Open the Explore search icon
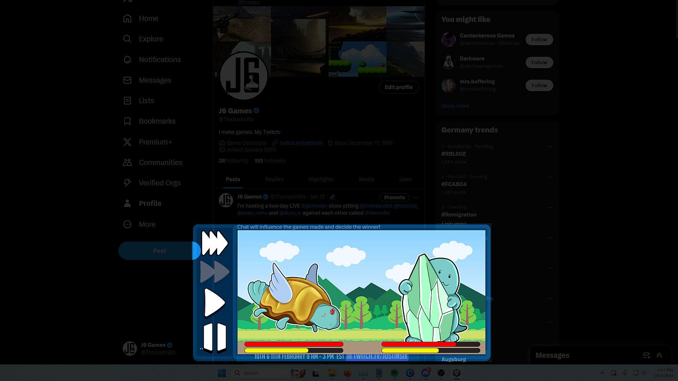The width and height of the screenshot is (678, 381). [127, 39]
